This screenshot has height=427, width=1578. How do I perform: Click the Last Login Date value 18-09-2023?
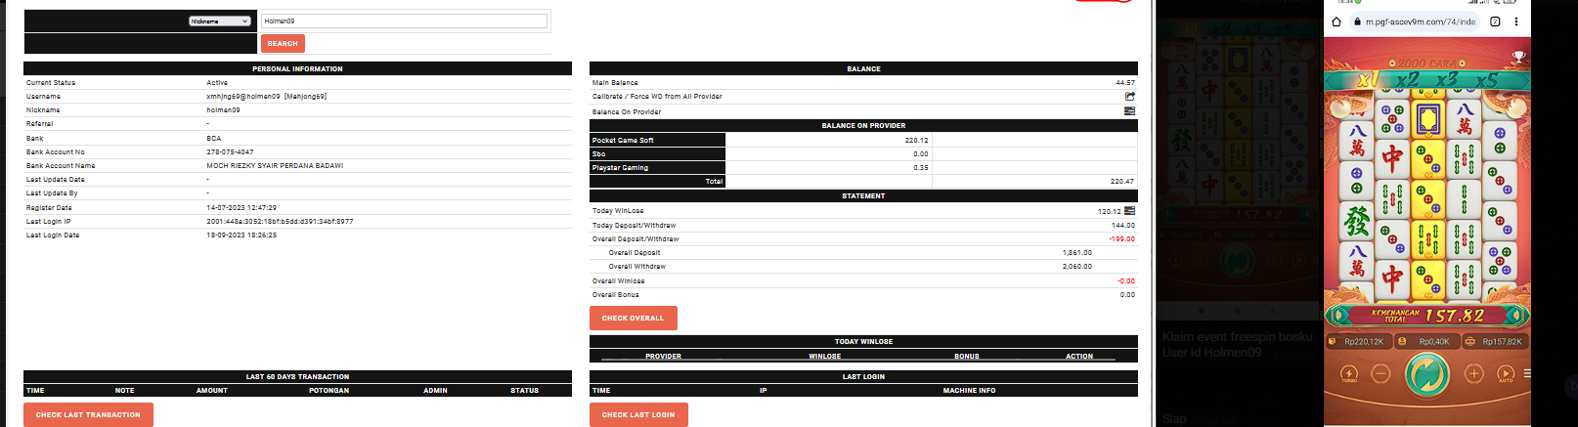[x=241, y=235]
